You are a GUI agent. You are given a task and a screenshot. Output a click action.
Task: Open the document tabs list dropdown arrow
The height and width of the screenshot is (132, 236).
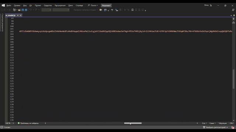(x=231, y=15)
